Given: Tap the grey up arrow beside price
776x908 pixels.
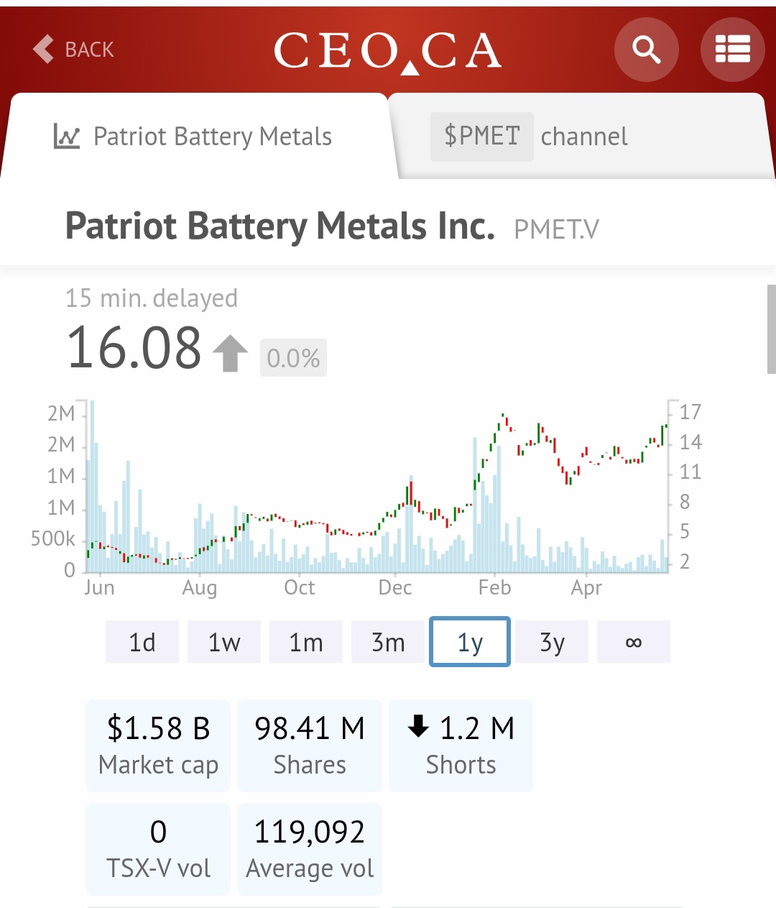Looking at the screenshot, I should 230,353.
